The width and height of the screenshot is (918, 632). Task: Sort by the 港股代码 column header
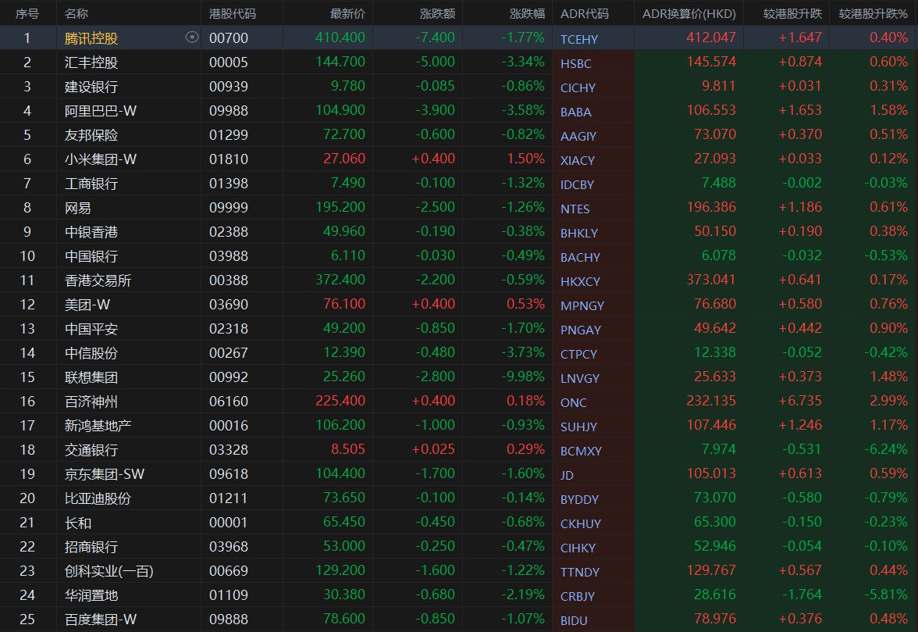233,13
